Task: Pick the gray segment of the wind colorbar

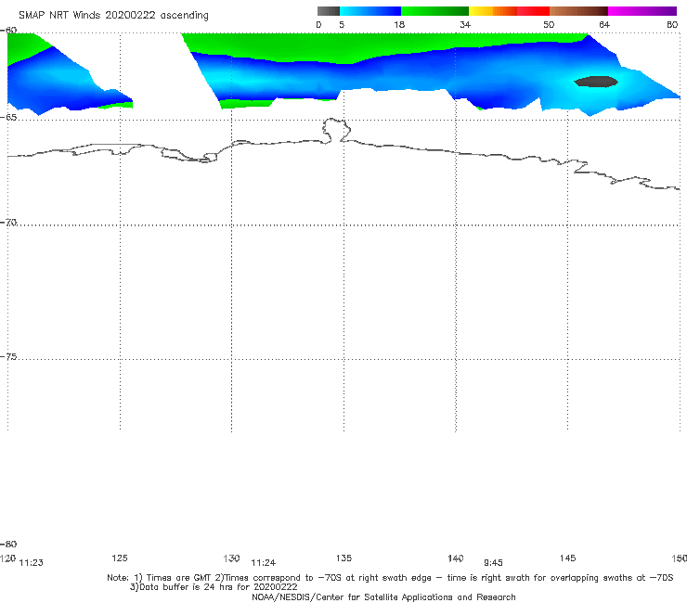Action: tap(329, 11)
